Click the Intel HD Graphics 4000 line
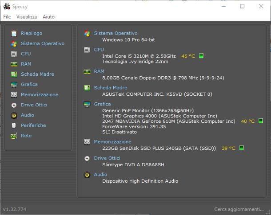The height and width of the screenshot is (215, 271). pos(159,116)
